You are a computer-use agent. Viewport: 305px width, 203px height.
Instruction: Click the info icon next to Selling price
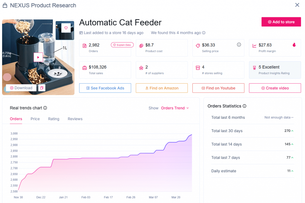click(x=239, y=44)
